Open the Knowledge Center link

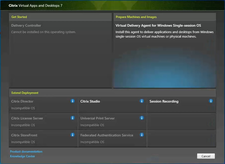(x=22, y=156)
